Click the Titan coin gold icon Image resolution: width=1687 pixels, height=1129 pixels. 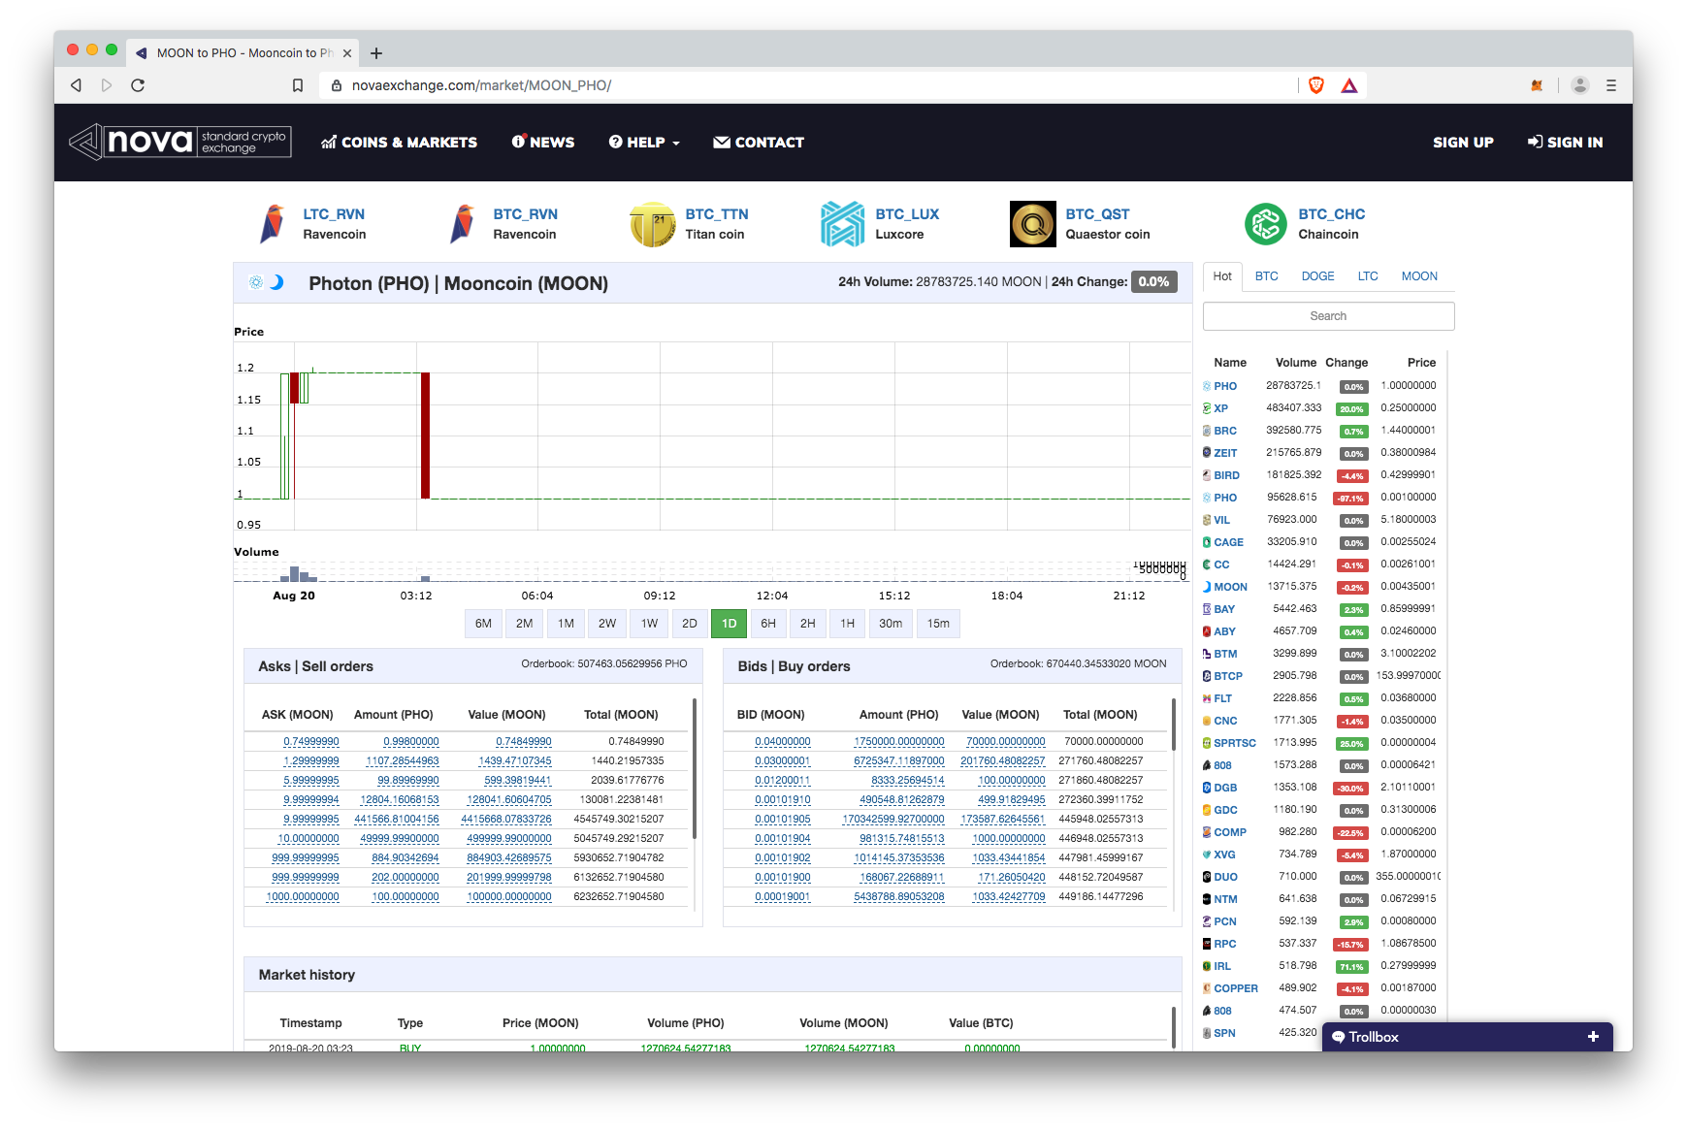(653, 224)
